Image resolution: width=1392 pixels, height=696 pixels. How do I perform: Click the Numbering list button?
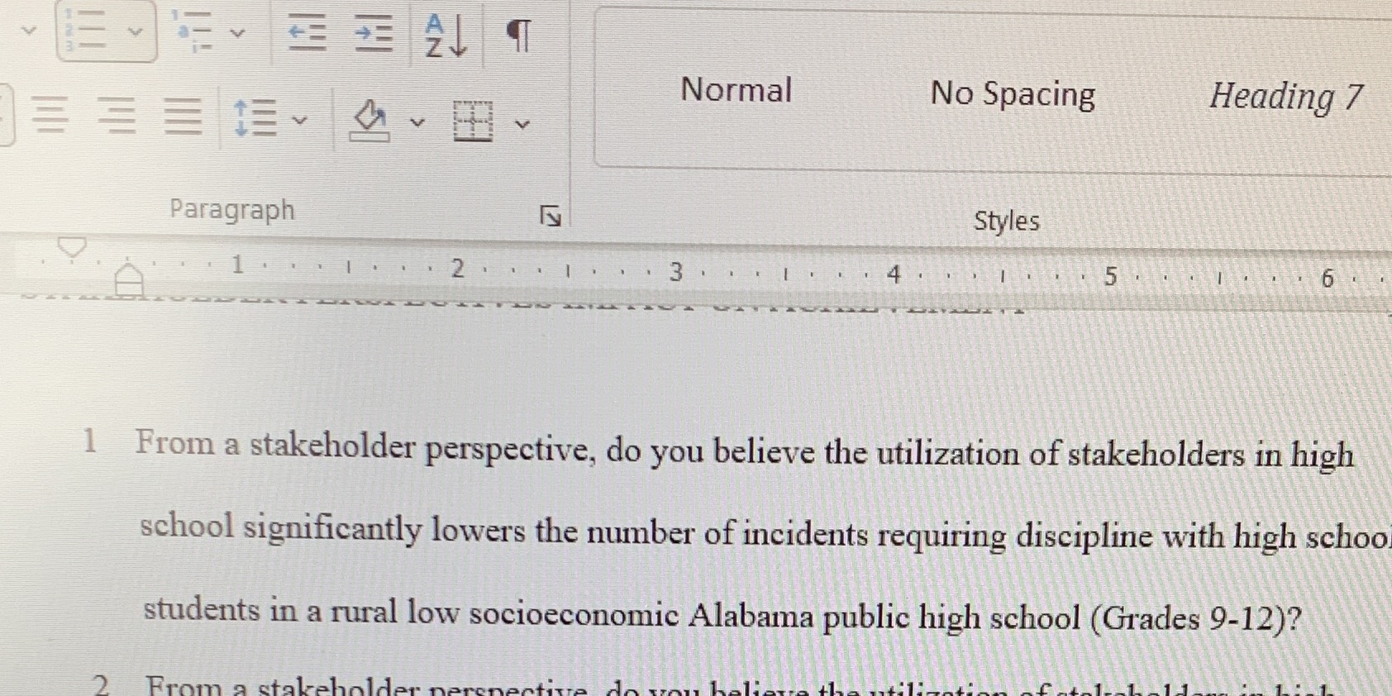[87, 31]
